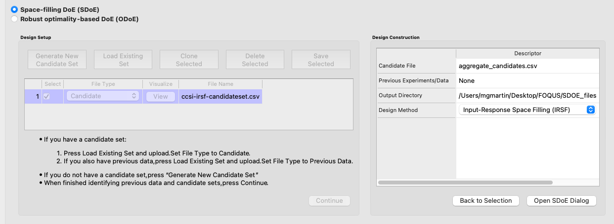View the ccsi-irsf-candidateset.csv file
Screen dimensions: 614x224
point(161,97)
